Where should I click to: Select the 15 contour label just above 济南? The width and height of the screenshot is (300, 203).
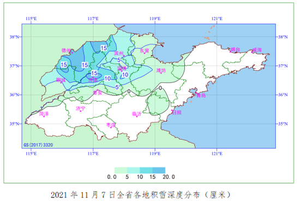tap(94, 73)
